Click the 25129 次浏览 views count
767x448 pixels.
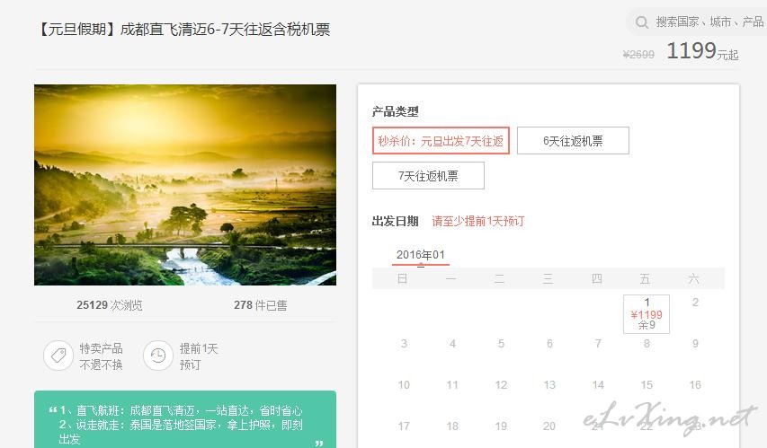pos(110,305)
